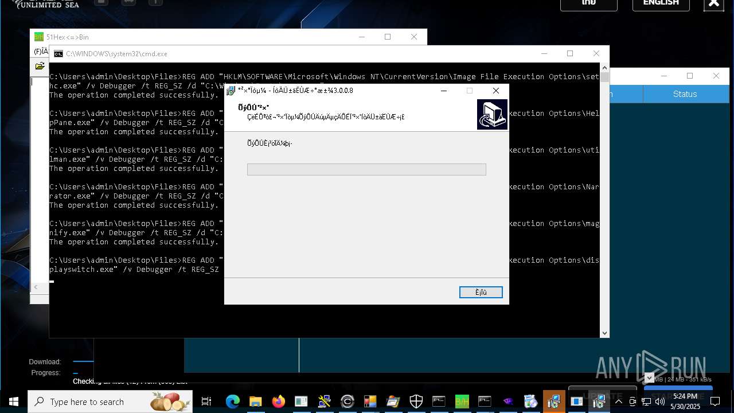Click the 51Hex<=>Bin title bar icon
This screenshot has height=413, width=734.
[x=39, y=37]
